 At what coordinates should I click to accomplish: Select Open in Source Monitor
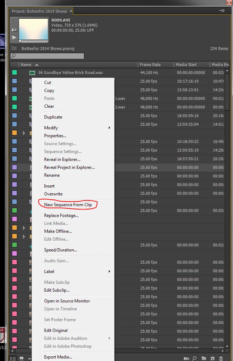tap(67, 301)
